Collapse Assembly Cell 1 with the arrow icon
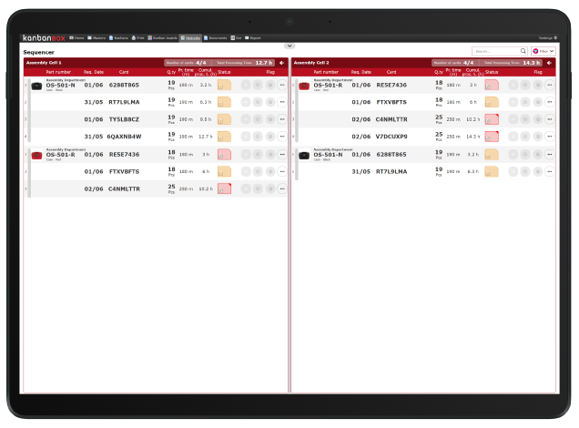The image size is (579, 428). tap(281, 63)
